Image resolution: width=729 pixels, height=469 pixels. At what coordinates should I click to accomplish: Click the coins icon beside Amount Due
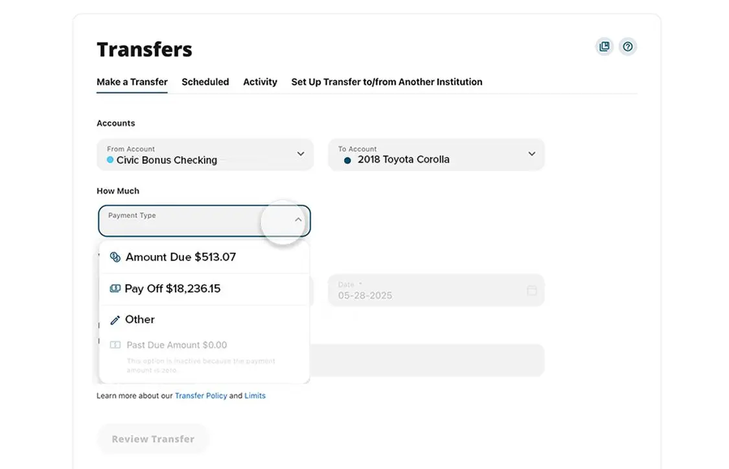115,257
